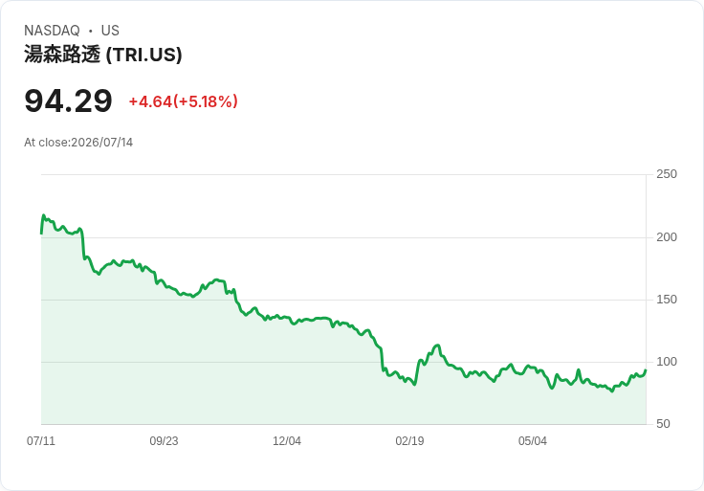
Task: Click the price change +4.64(+5.18%)
Action: click(184, 101)
